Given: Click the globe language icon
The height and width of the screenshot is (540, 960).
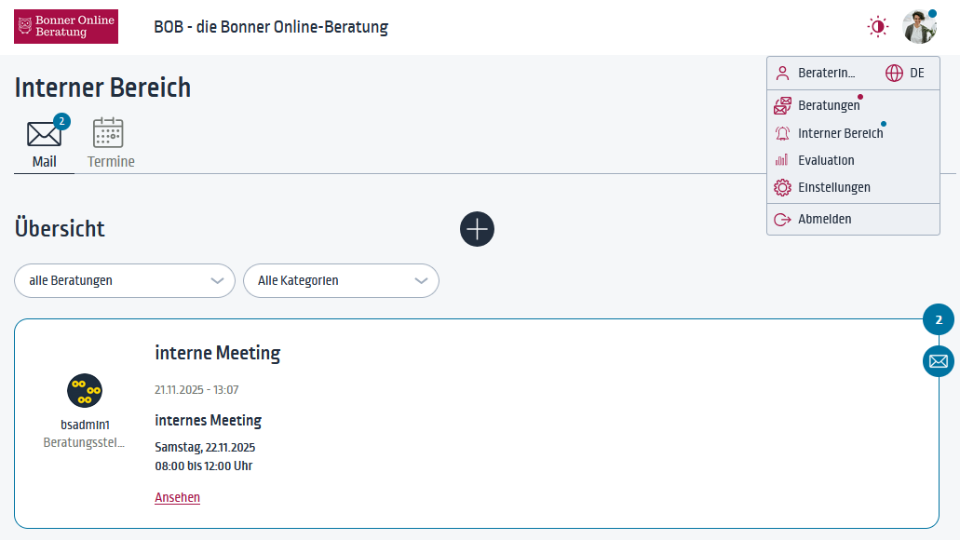Looking at the screenshot, I should (x=894, y=73).
